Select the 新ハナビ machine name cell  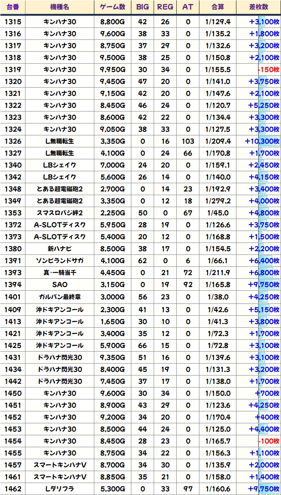point(60,249)
